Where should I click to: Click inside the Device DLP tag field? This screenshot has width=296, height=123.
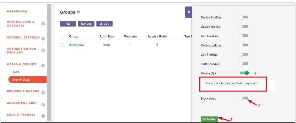237,86
